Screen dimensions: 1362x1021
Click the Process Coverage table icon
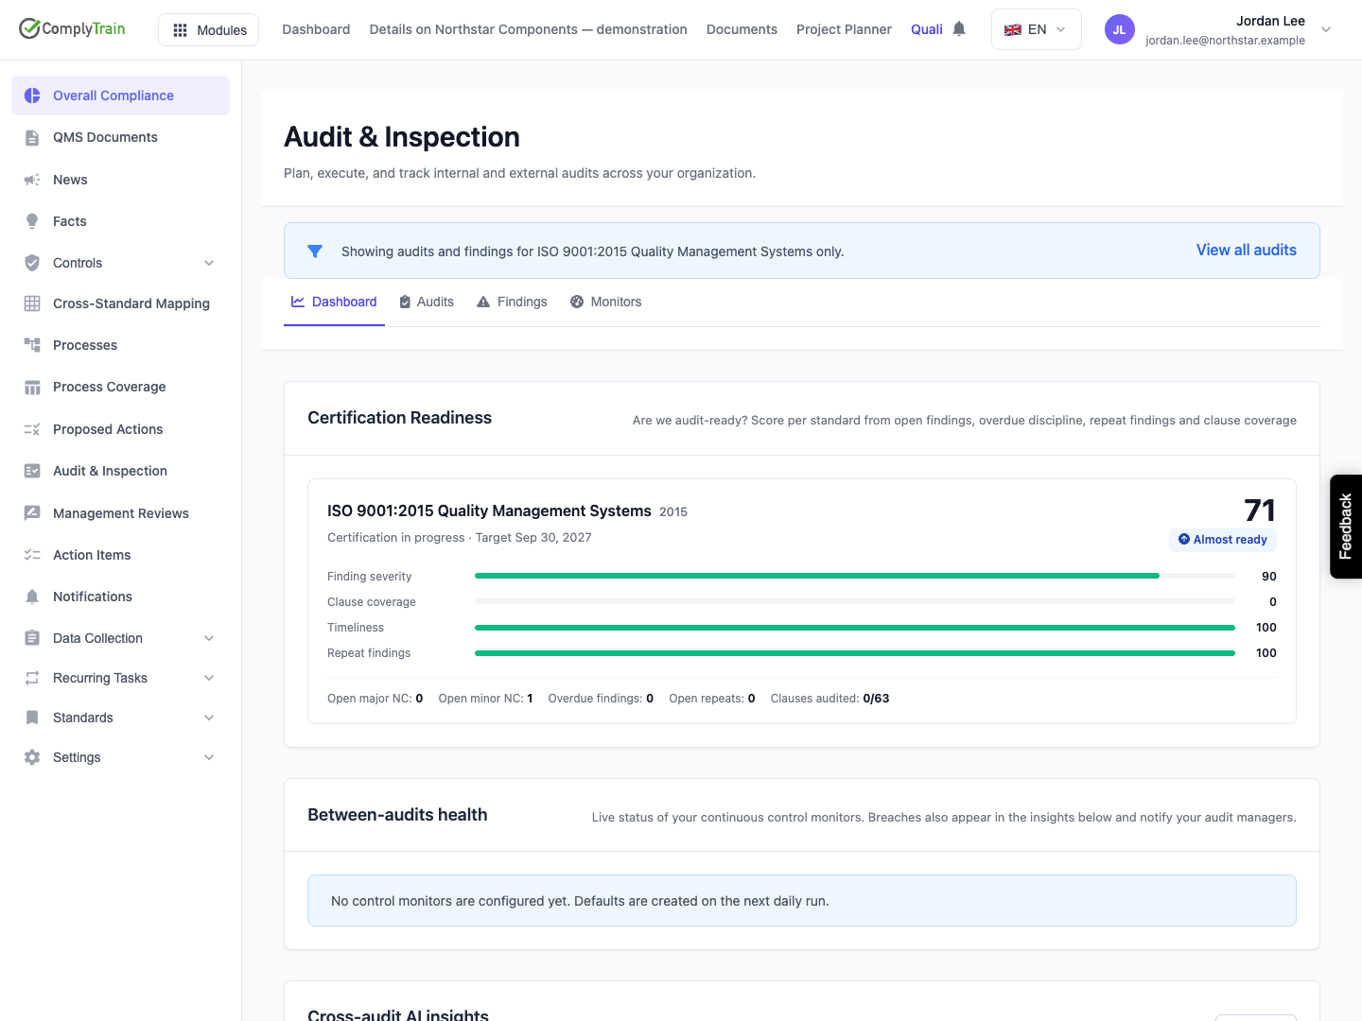pyautogui.click(x=32, y=387)
